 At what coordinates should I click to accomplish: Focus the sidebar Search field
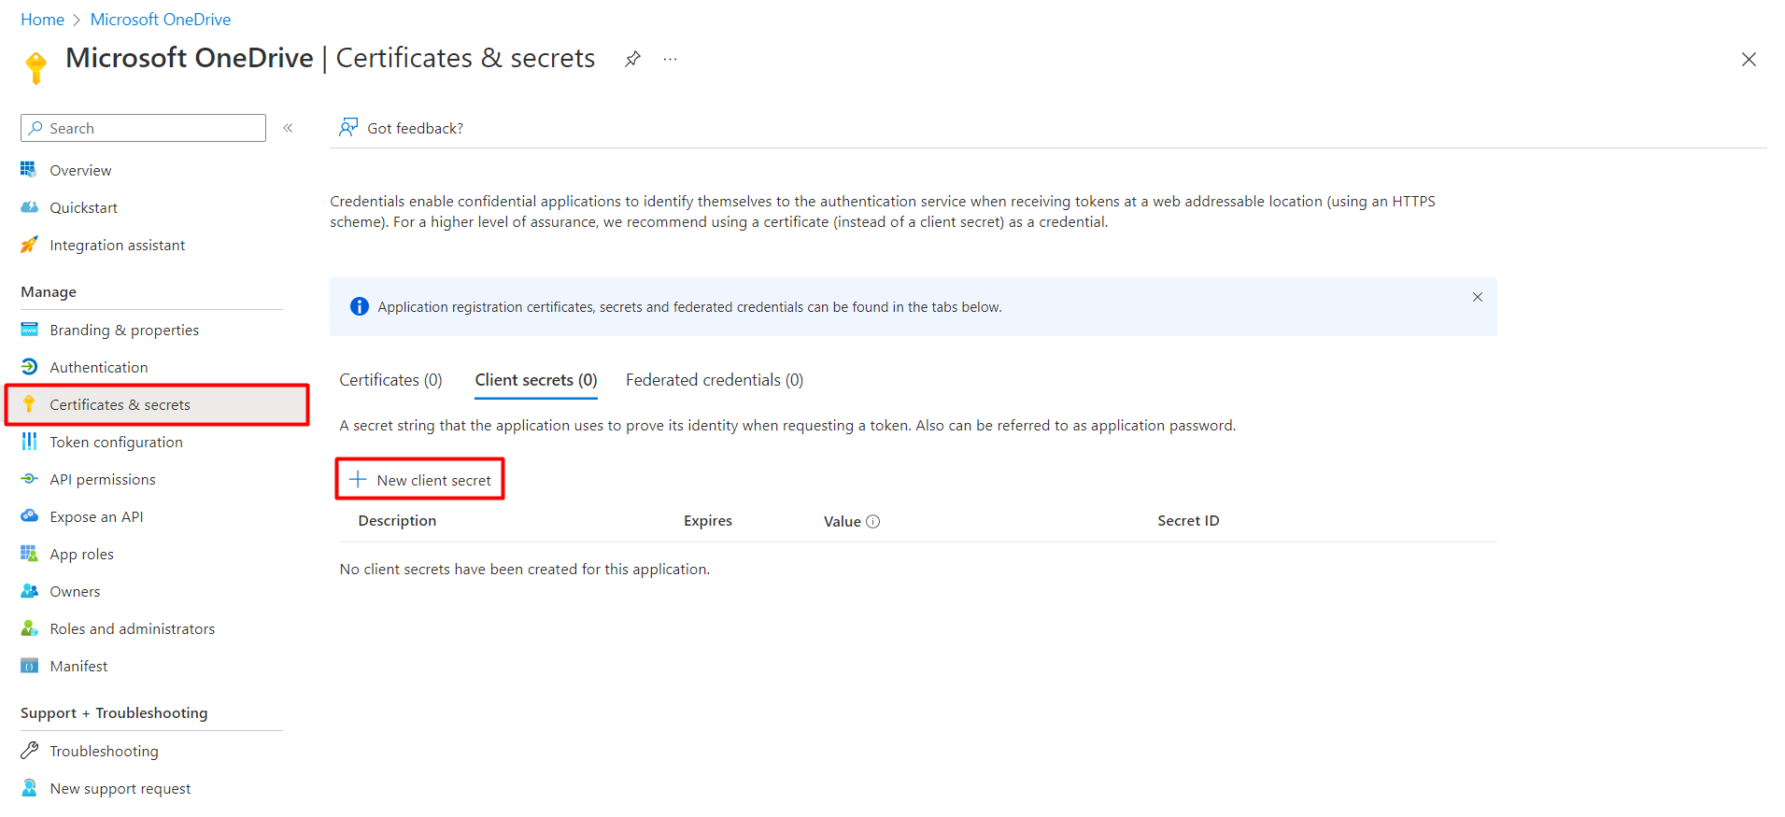click(143, 128)
